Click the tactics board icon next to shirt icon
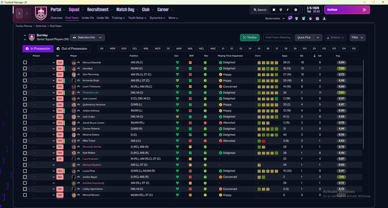The width and height of the screenshot is (388, 208). pos(303,18)
